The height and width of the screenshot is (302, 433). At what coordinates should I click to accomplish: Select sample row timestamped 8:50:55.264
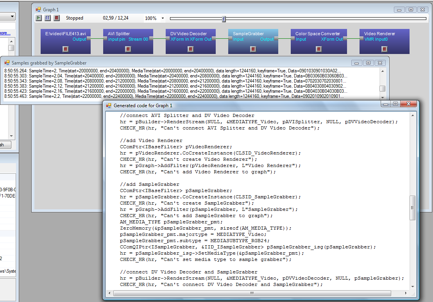coord(173,71)
